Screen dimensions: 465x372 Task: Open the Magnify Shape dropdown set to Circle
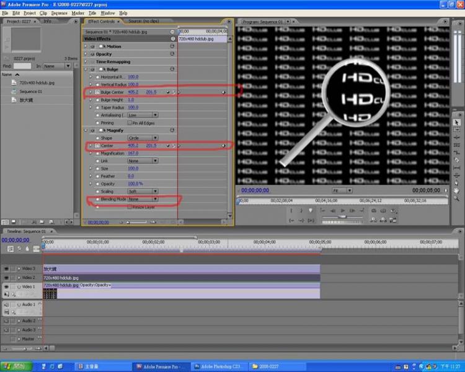(x=143, y=138)
